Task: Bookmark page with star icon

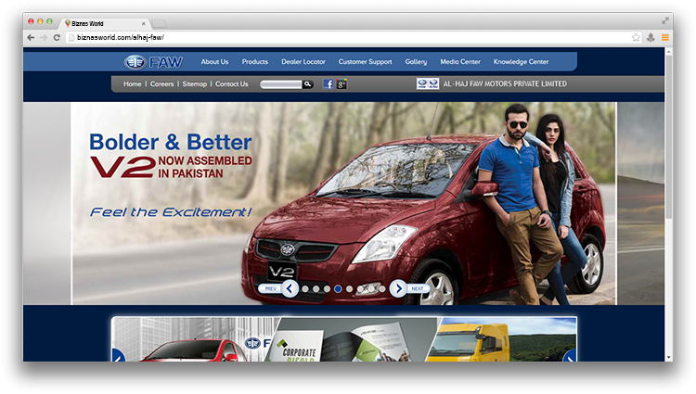Action: 636,37
